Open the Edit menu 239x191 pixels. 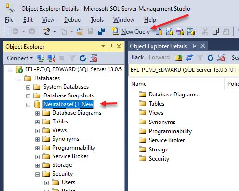pos(28,20)
